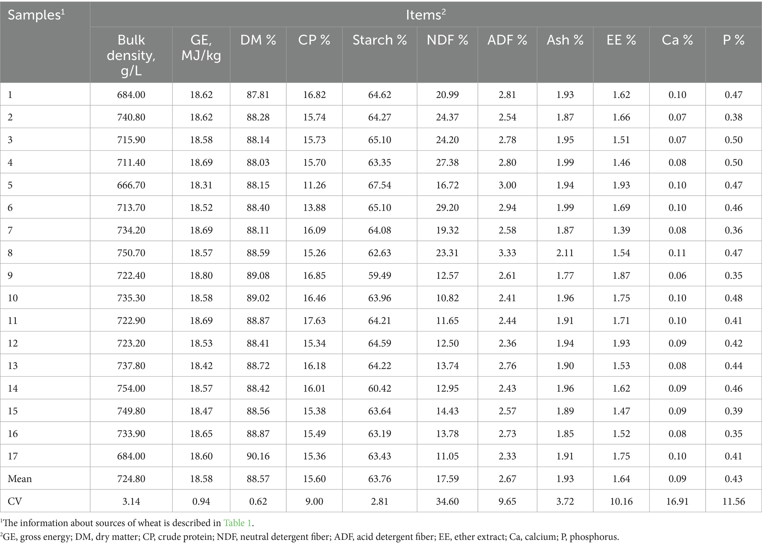Open the Table 1 link in footnote
This screenshot has height=545, width=762.
point(238,523)
